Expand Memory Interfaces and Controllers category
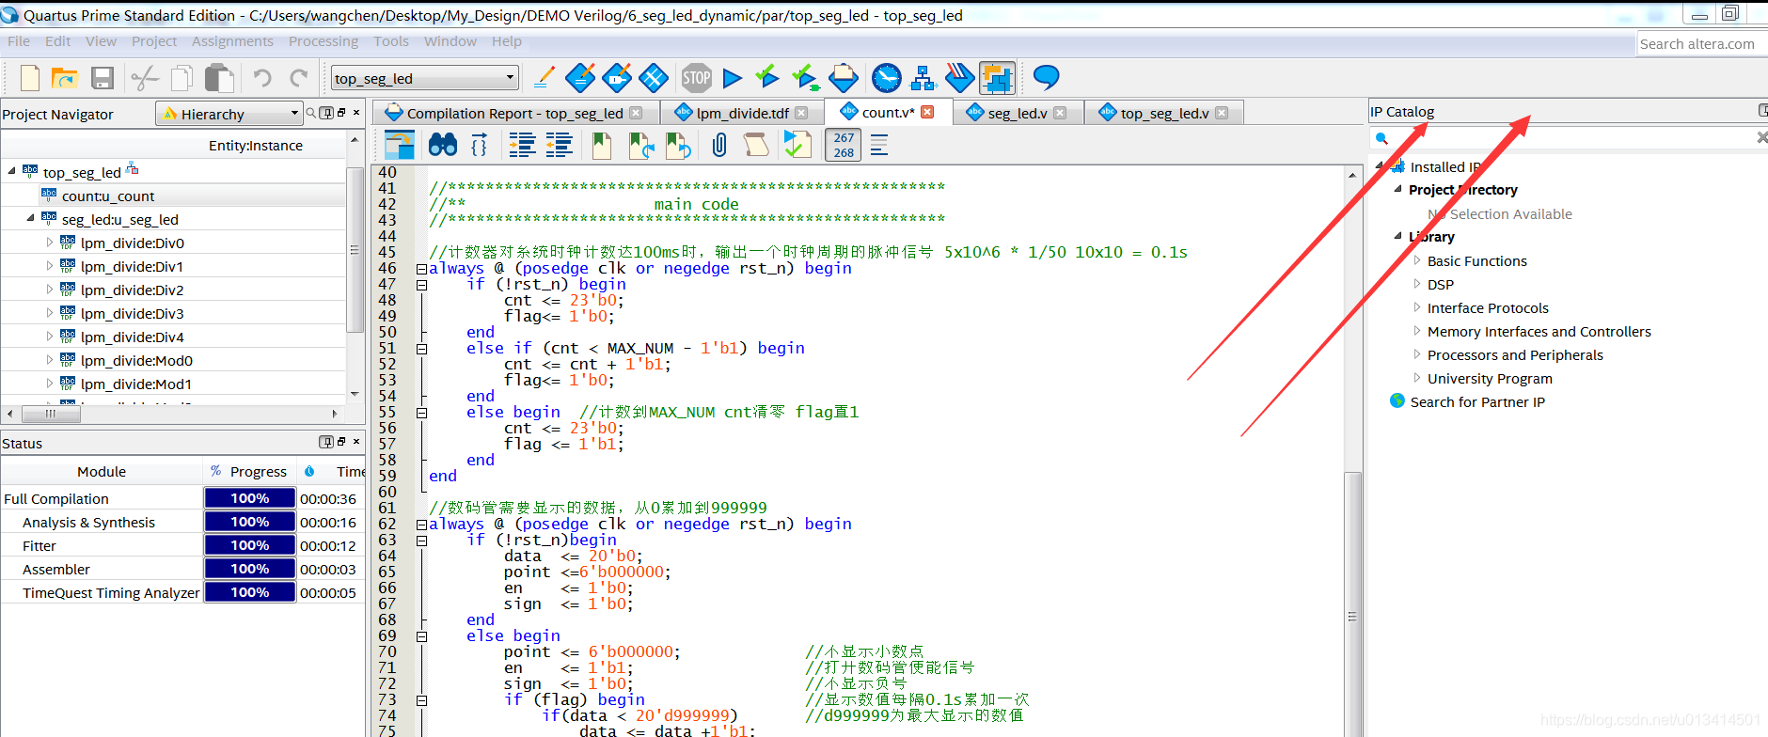This screenshot has height=737, width=1768. [1417, 331]
